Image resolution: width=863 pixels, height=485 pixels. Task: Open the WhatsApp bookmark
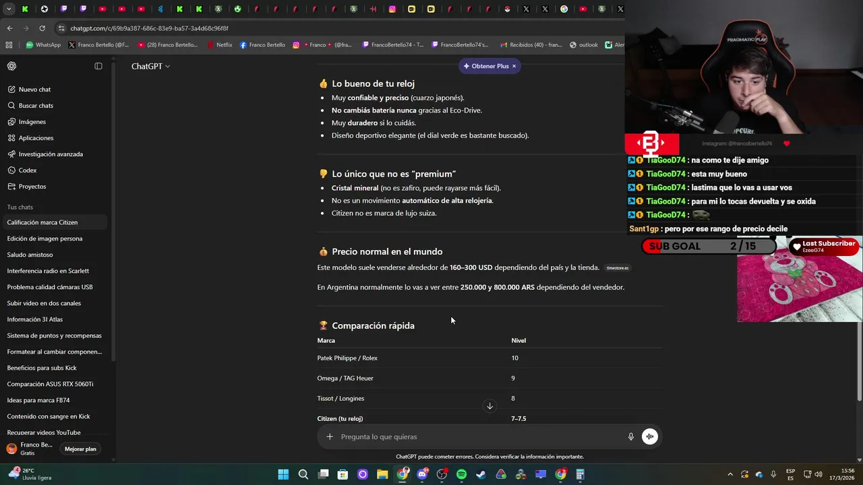pos(43,45)
